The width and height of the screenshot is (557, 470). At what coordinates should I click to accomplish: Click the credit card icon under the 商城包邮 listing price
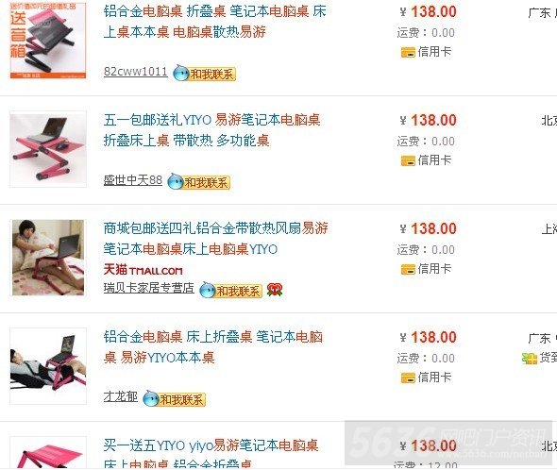pyautogui.click(x=408, y=270)
